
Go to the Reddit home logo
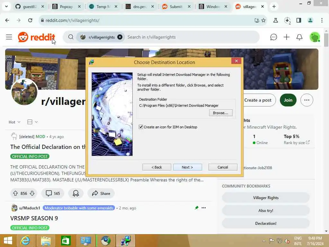pyautogui.click(x=36, y=37)
